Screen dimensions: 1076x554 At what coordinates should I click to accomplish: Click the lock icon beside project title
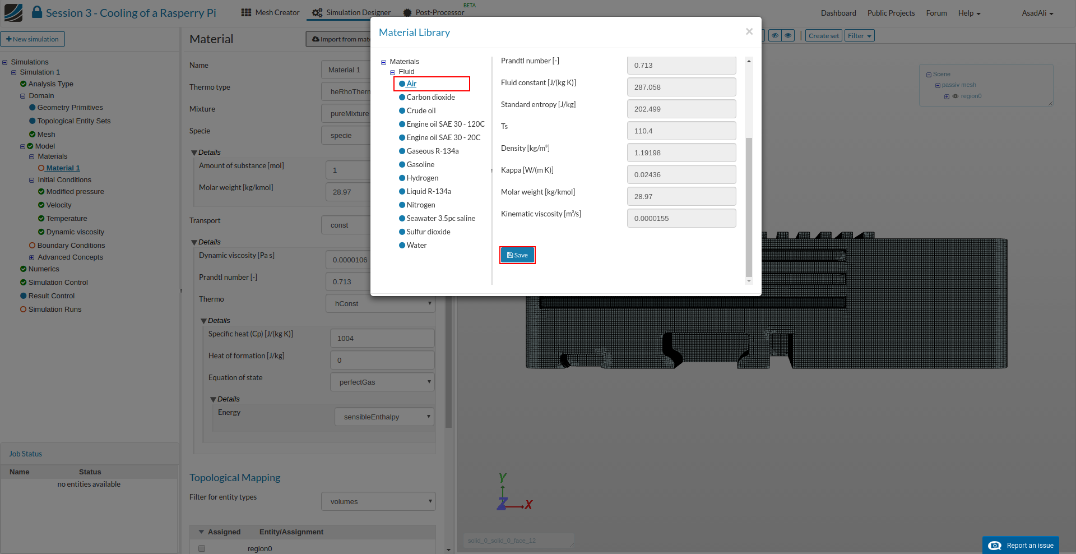[x=37, y=12]
